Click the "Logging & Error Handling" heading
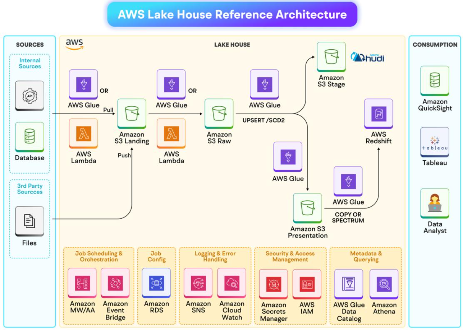Screen dimensions: 463x330 tap(215, 256)
